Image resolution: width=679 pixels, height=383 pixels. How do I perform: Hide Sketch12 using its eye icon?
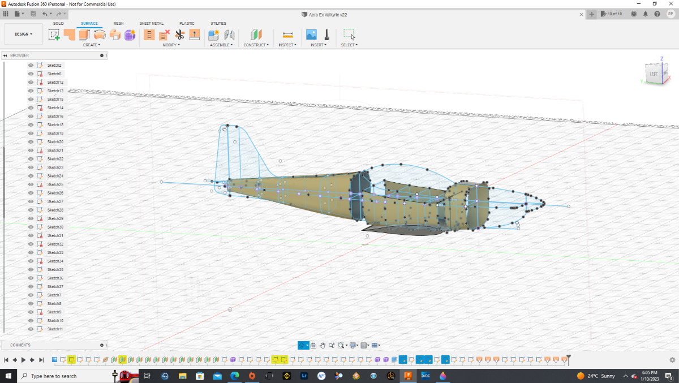click(x=31, y=83)
